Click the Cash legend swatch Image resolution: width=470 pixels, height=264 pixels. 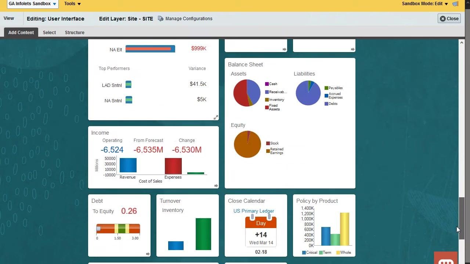click(x=267, y=84)
